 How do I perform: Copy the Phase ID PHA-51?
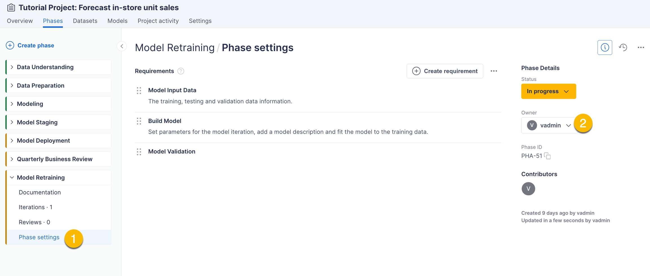548,156
